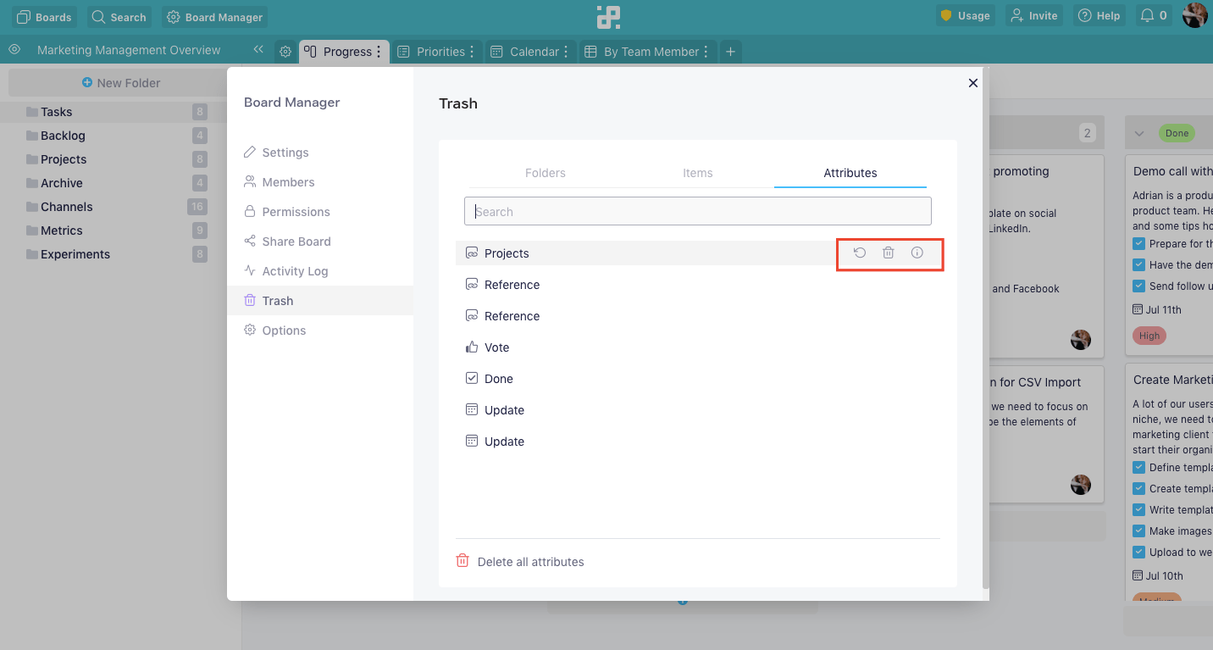Click the assignee avatar on the promoting card
This screenshot has width=1213, height=650.
click(x=1081, y=340)
